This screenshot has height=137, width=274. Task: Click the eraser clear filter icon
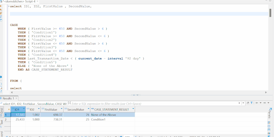tap(248, 103)
